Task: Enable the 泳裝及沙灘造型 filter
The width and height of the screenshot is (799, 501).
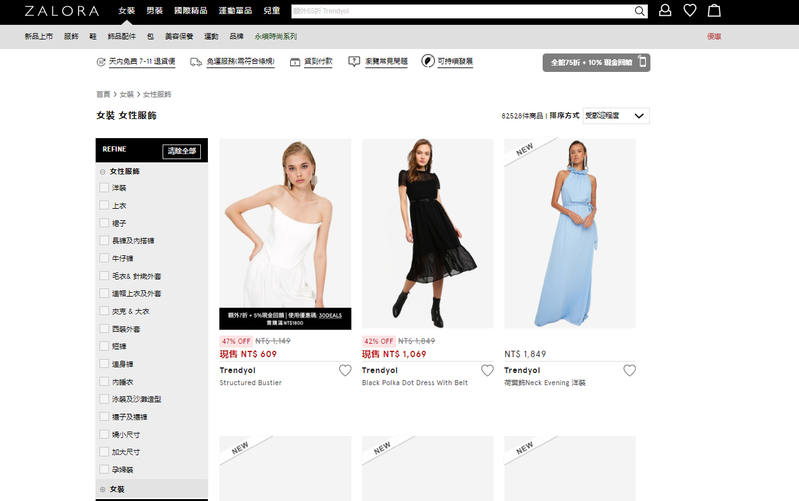Action: click(x=105, y=399)
